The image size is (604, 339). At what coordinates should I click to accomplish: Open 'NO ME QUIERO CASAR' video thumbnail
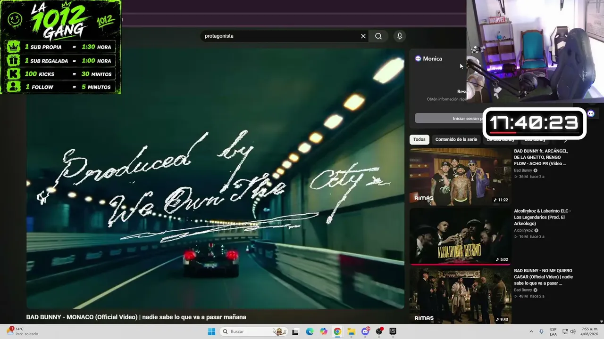pyautogui.click(x=460, y=296)
